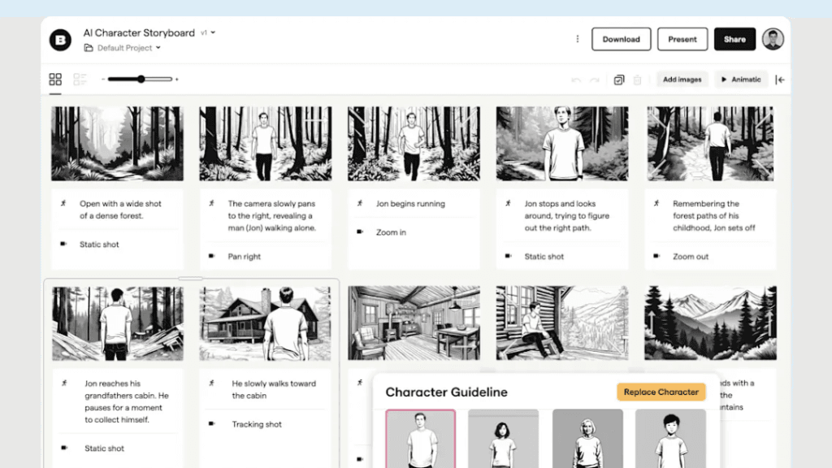Select the adult man character option
This screenshot has width=832, height=468.
pos(420,439)
